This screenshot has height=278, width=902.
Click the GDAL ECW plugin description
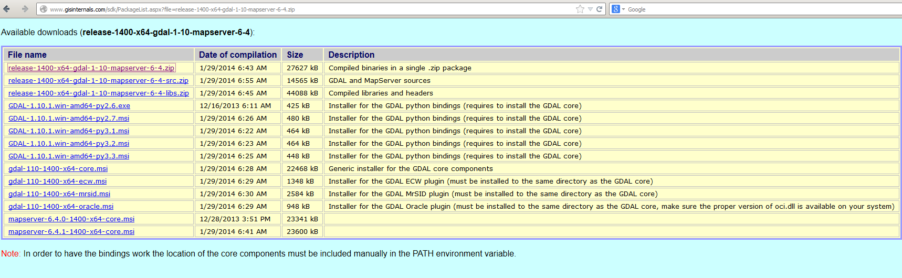click(x=491, y=181)
